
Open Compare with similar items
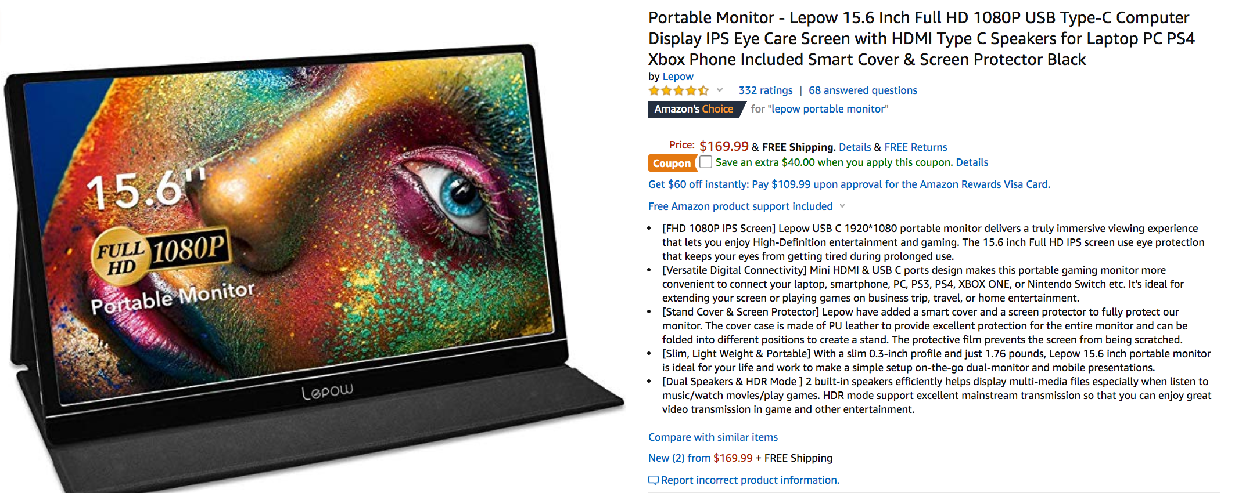tap(713, 437)
